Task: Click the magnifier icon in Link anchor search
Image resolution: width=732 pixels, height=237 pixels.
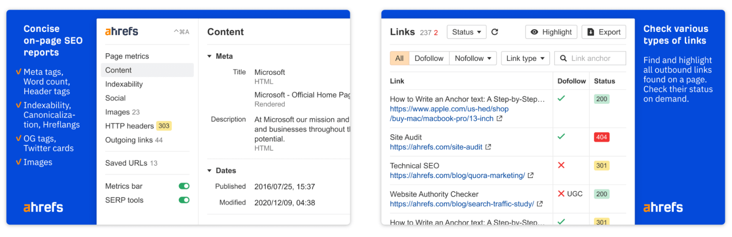Action: coord(563,58)
